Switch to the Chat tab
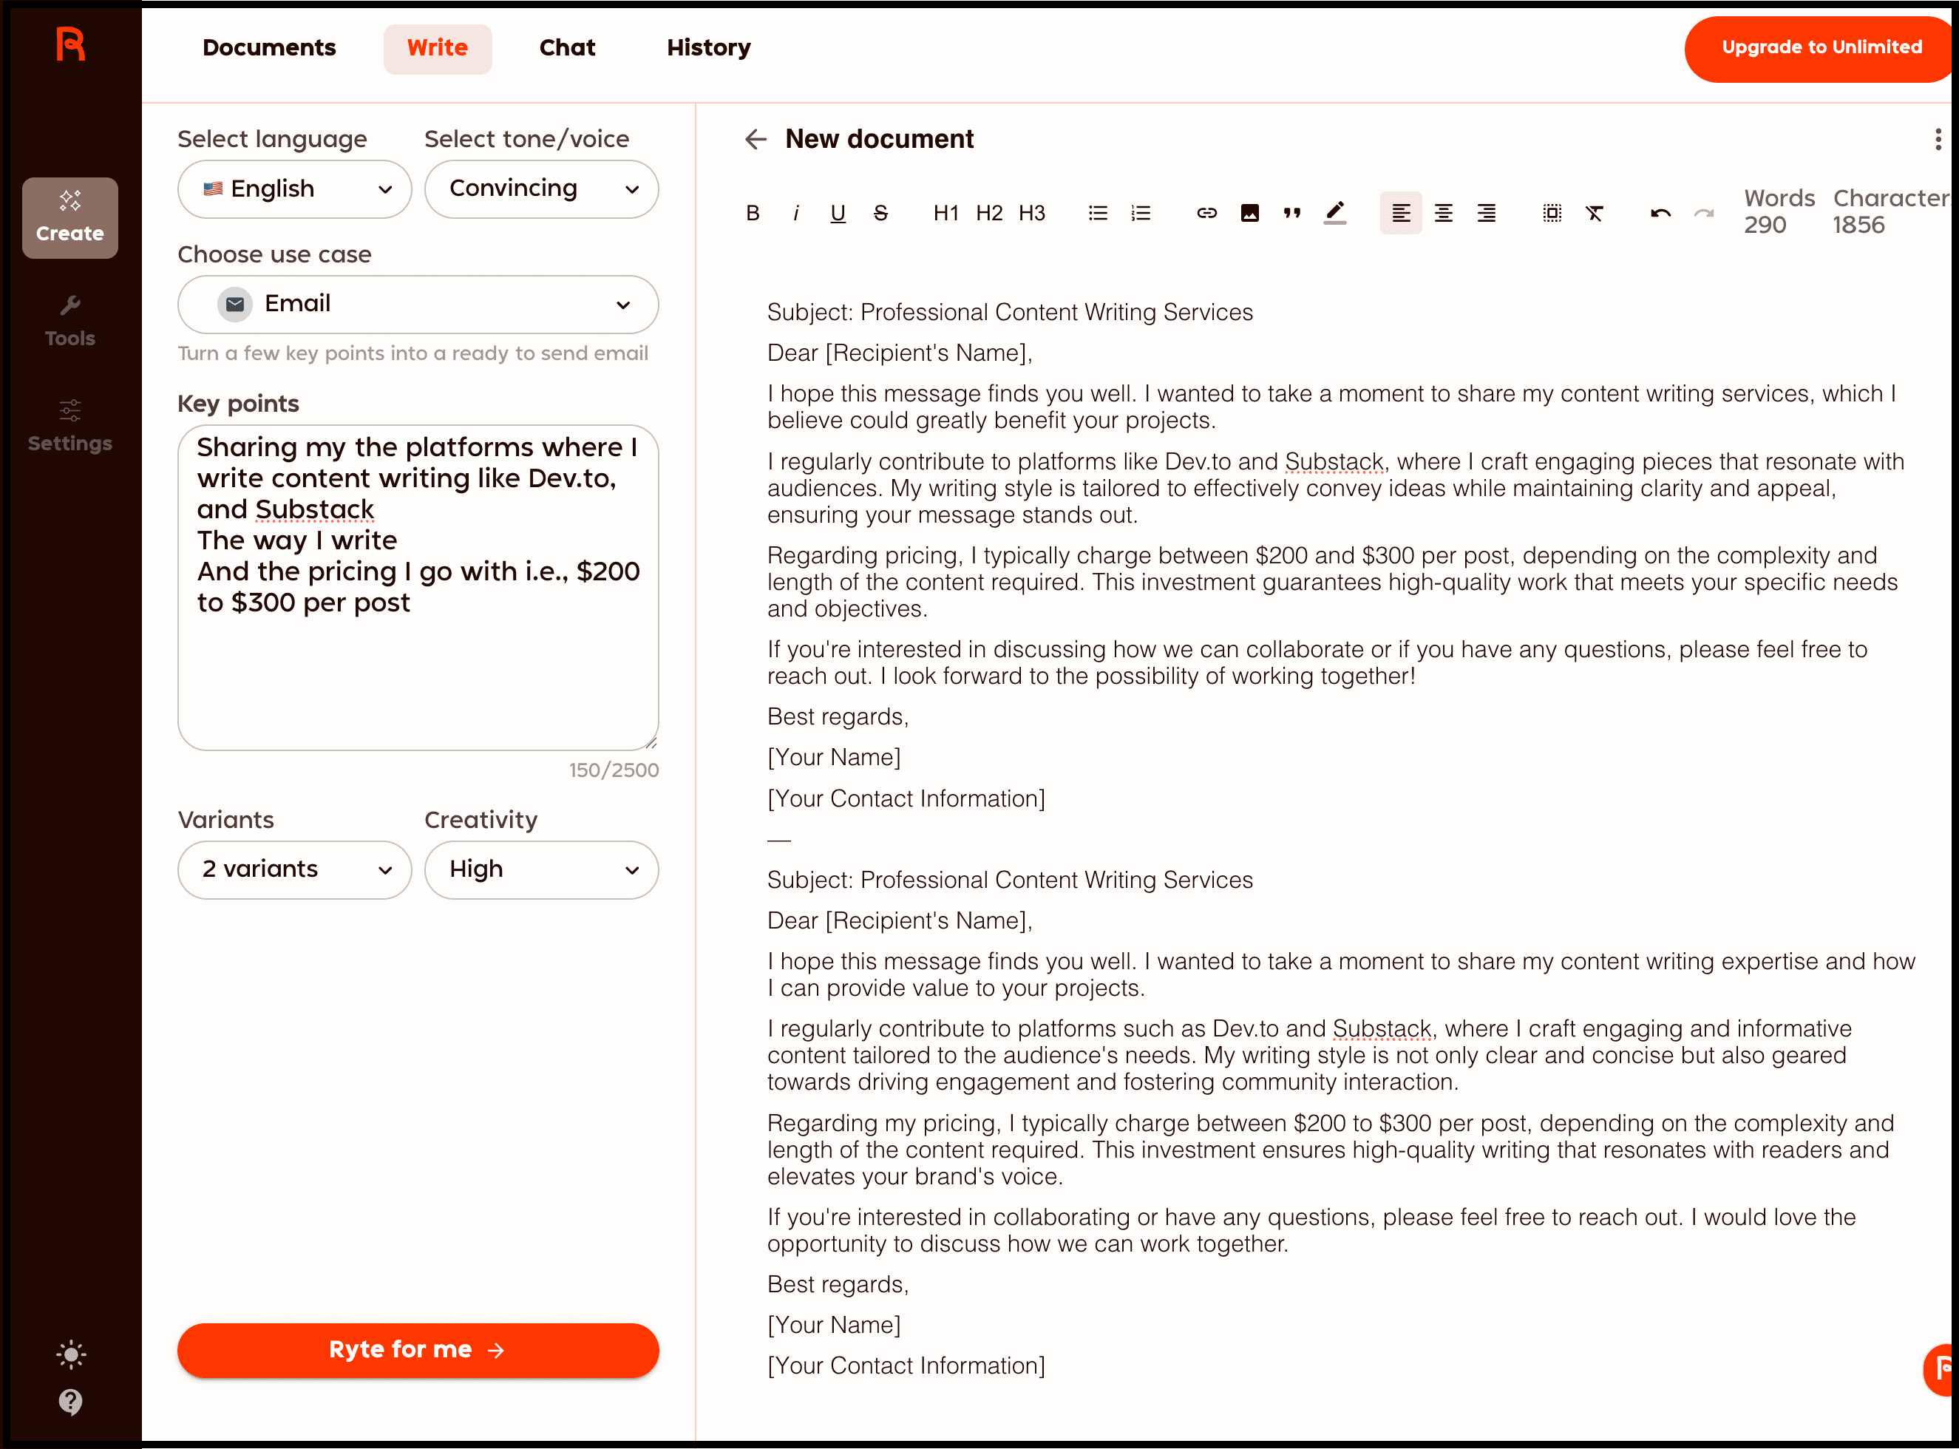The image size is (1959, 1449). [x=566, y=47]
